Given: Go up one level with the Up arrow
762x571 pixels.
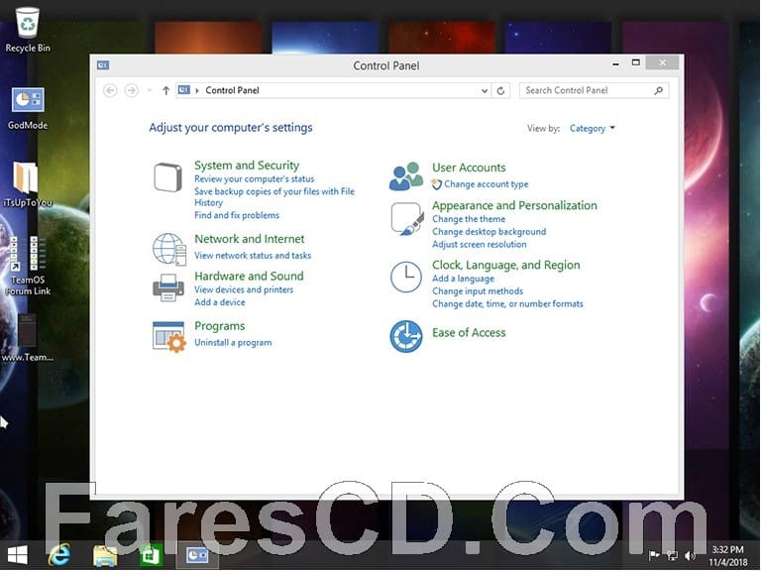Looking at the screenshot, I should (x=165, y=90).
